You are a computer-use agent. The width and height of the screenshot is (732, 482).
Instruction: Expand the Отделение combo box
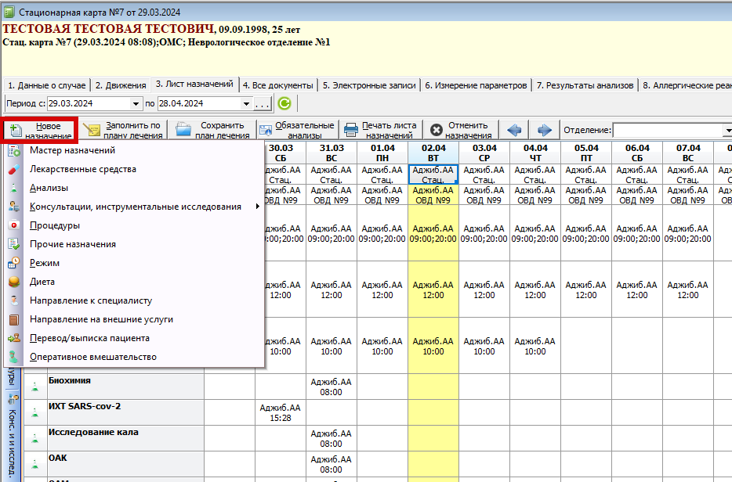(x=727, y=130)
